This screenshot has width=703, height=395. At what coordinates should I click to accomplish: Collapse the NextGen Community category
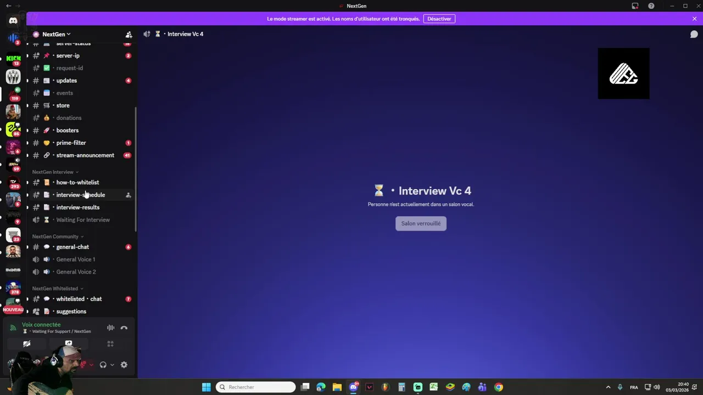[x=58, y=236]
